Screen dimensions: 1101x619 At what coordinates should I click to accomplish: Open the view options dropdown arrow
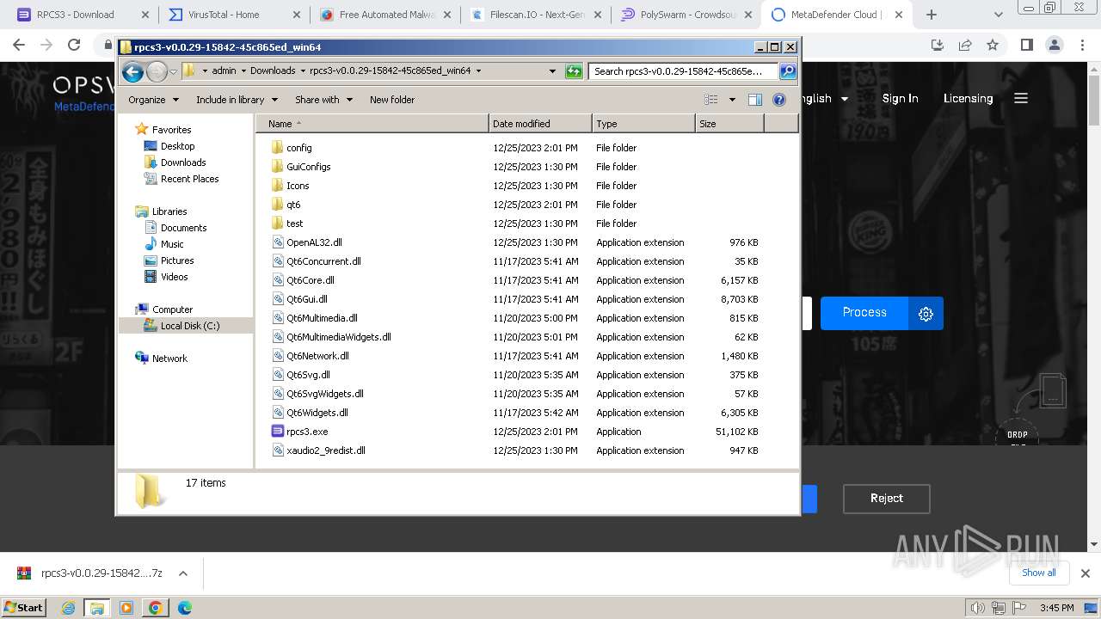pos(732,100)
